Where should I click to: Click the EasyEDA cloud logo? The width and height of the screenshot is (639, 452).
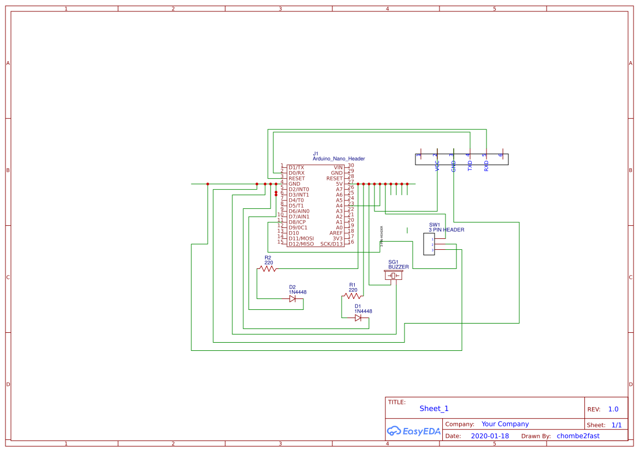point(395,431)
